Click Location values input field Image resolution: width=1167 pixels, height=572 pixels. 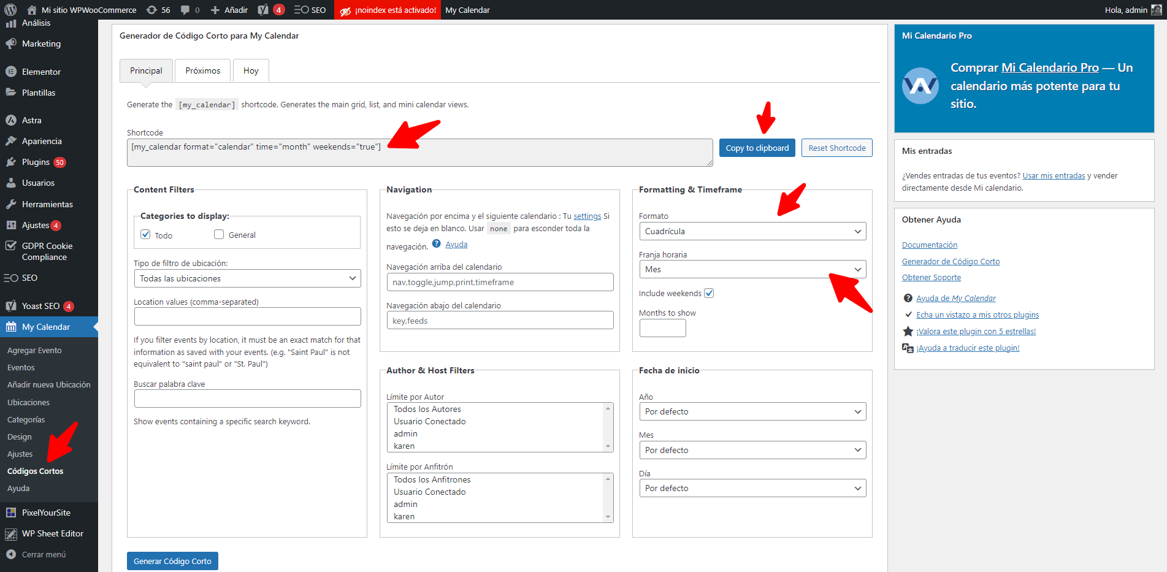point(247,316)
